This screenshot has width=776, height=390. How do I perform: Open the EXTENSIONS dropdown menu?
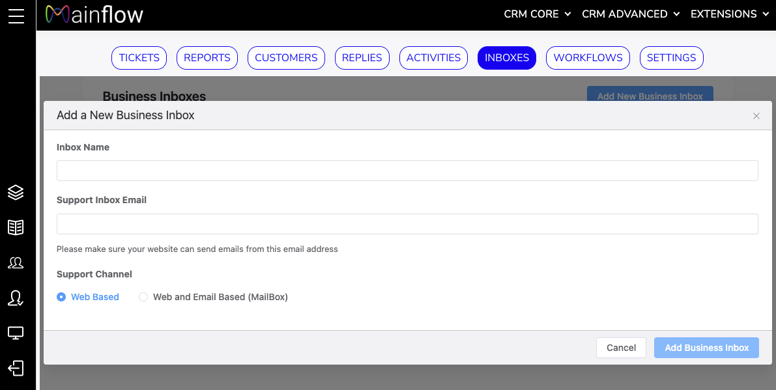(x=730, y=14)
